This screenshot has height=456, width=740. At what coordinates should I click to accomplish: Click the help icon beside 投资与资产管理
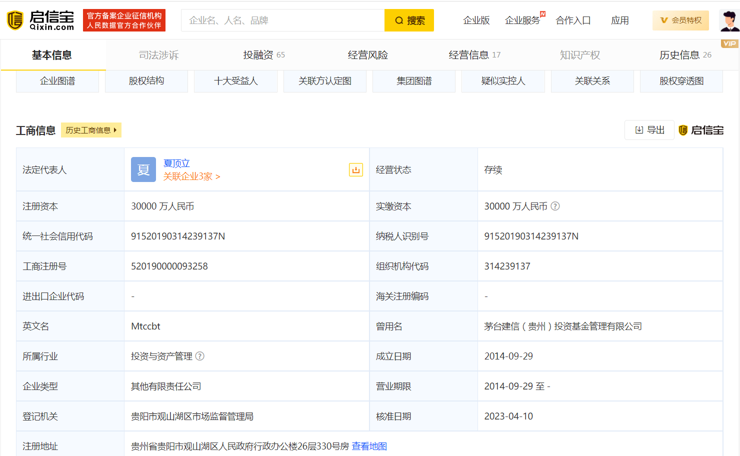pos(200,356)
